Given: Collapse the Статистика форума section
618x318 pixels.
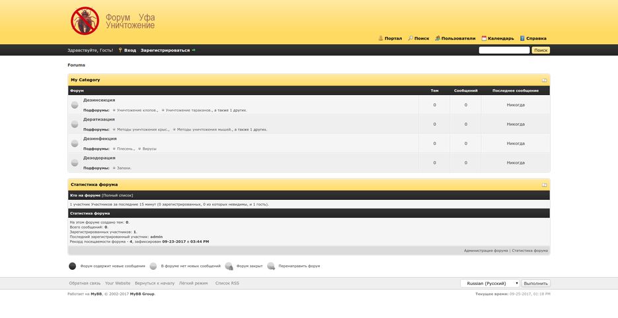Looking at the screenshot, I should [544, 185].
